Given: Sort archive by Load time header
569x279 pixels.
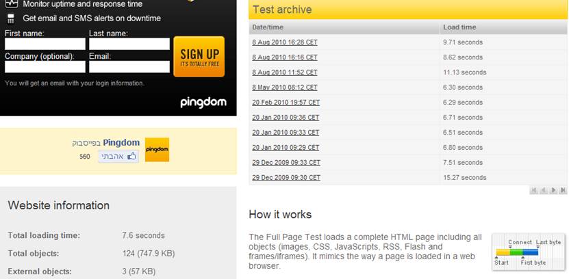Looking at the screenshot, I should click(x=459, y=27).
